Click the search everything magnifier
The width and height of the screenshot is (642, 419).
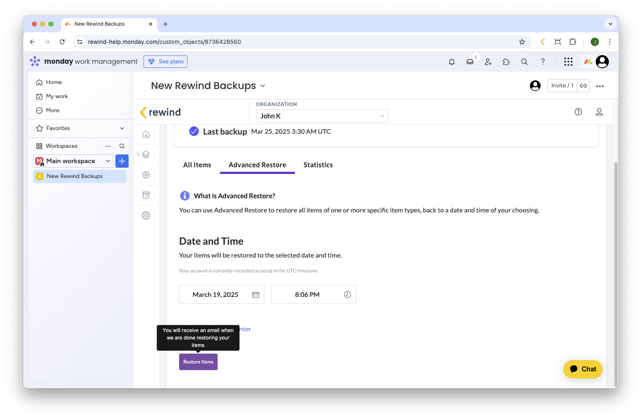click(x=525, y=62)
